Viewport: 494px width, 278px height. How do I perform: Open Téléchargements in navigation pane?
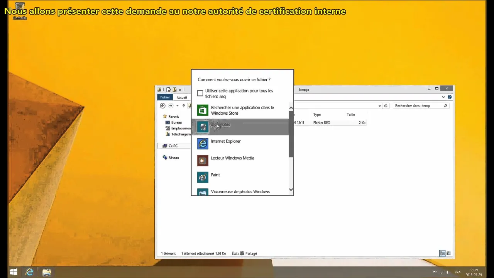(178, 134)
